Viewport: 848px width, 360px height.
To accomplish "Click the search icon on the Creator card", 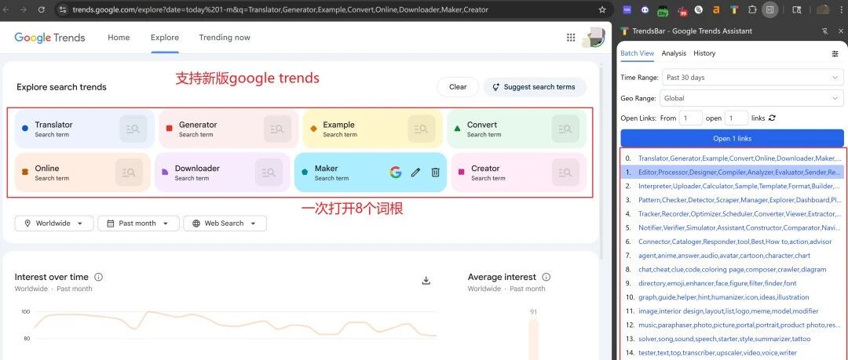I will [x=565, y=173].
